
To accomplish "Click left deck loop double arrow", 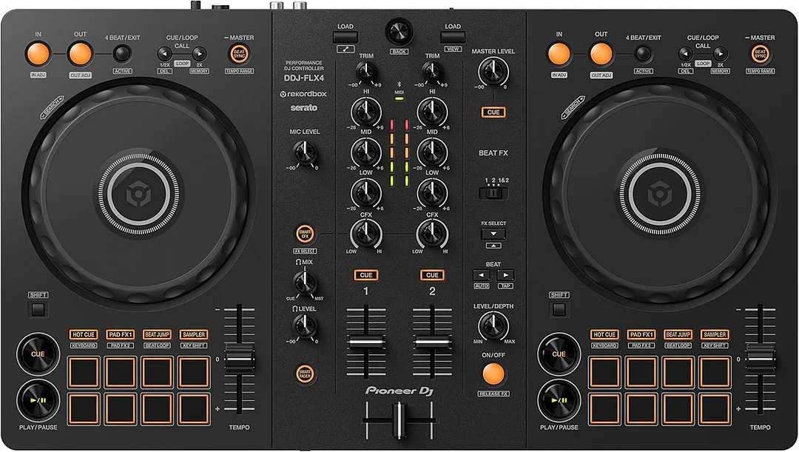I will [x=199, y=53].
